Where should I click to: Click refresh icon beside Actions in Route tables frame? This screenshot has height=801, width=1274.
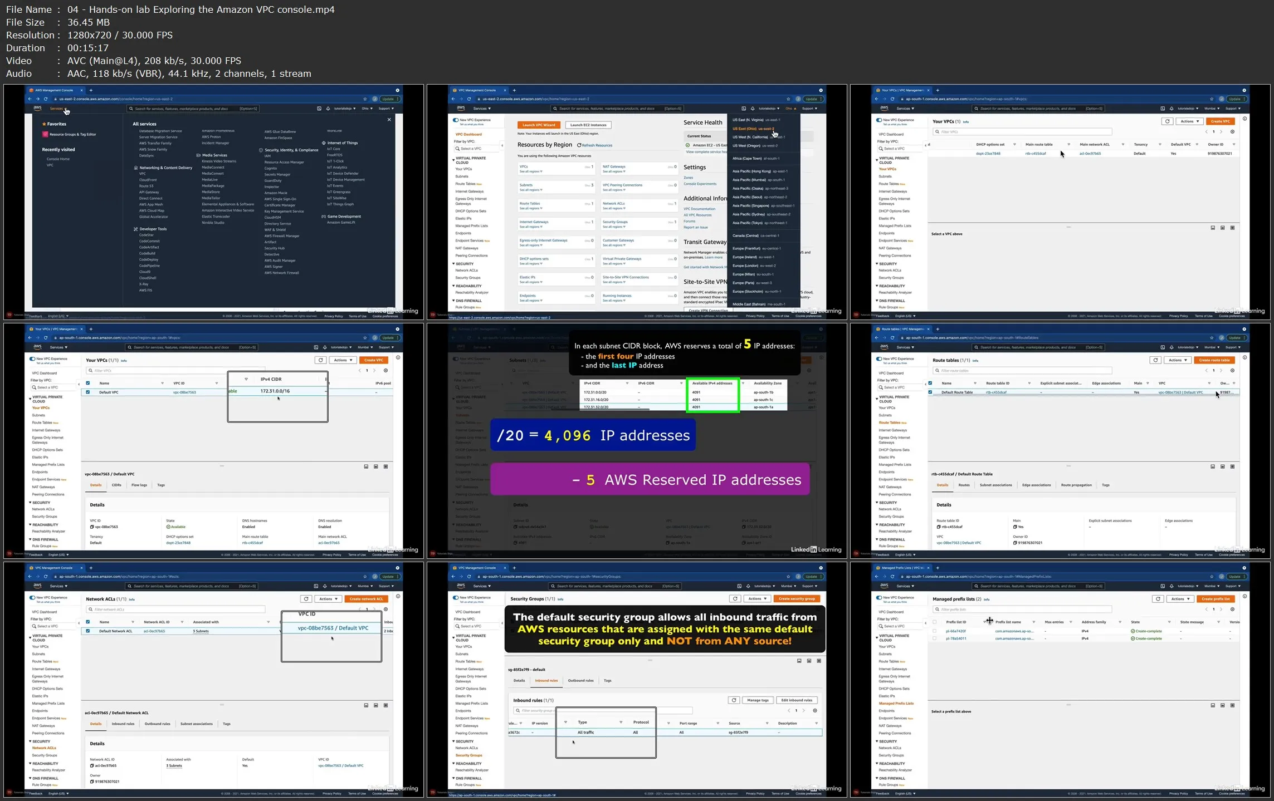(1156, 360)
